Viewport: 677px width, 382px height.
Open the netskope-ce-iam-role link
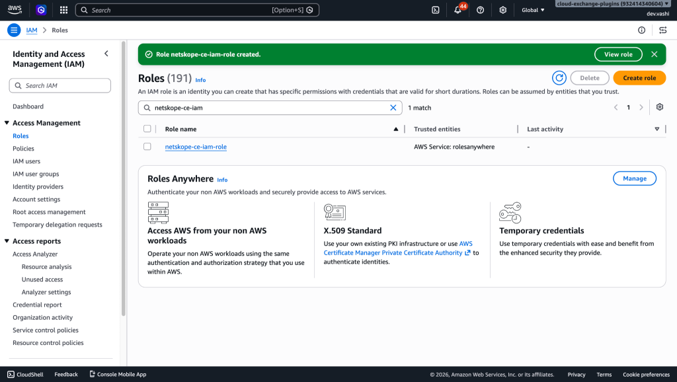pyautogui.click(x=196, y=147)
